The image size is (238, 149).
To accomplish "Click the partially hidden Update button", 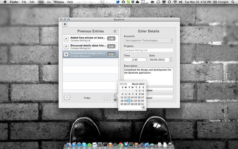I will point(160,90).
